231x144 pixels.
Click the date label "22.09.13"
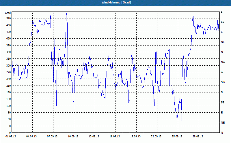coord(156,136)
